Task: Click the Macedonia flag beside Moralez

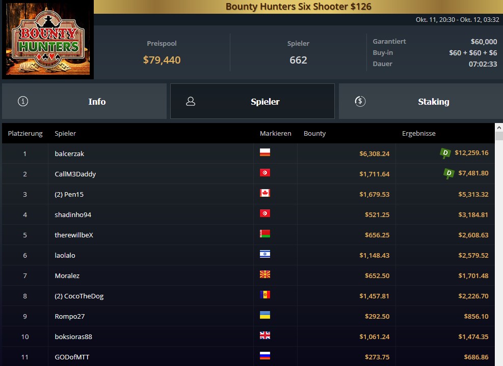Action: point(265,274)
